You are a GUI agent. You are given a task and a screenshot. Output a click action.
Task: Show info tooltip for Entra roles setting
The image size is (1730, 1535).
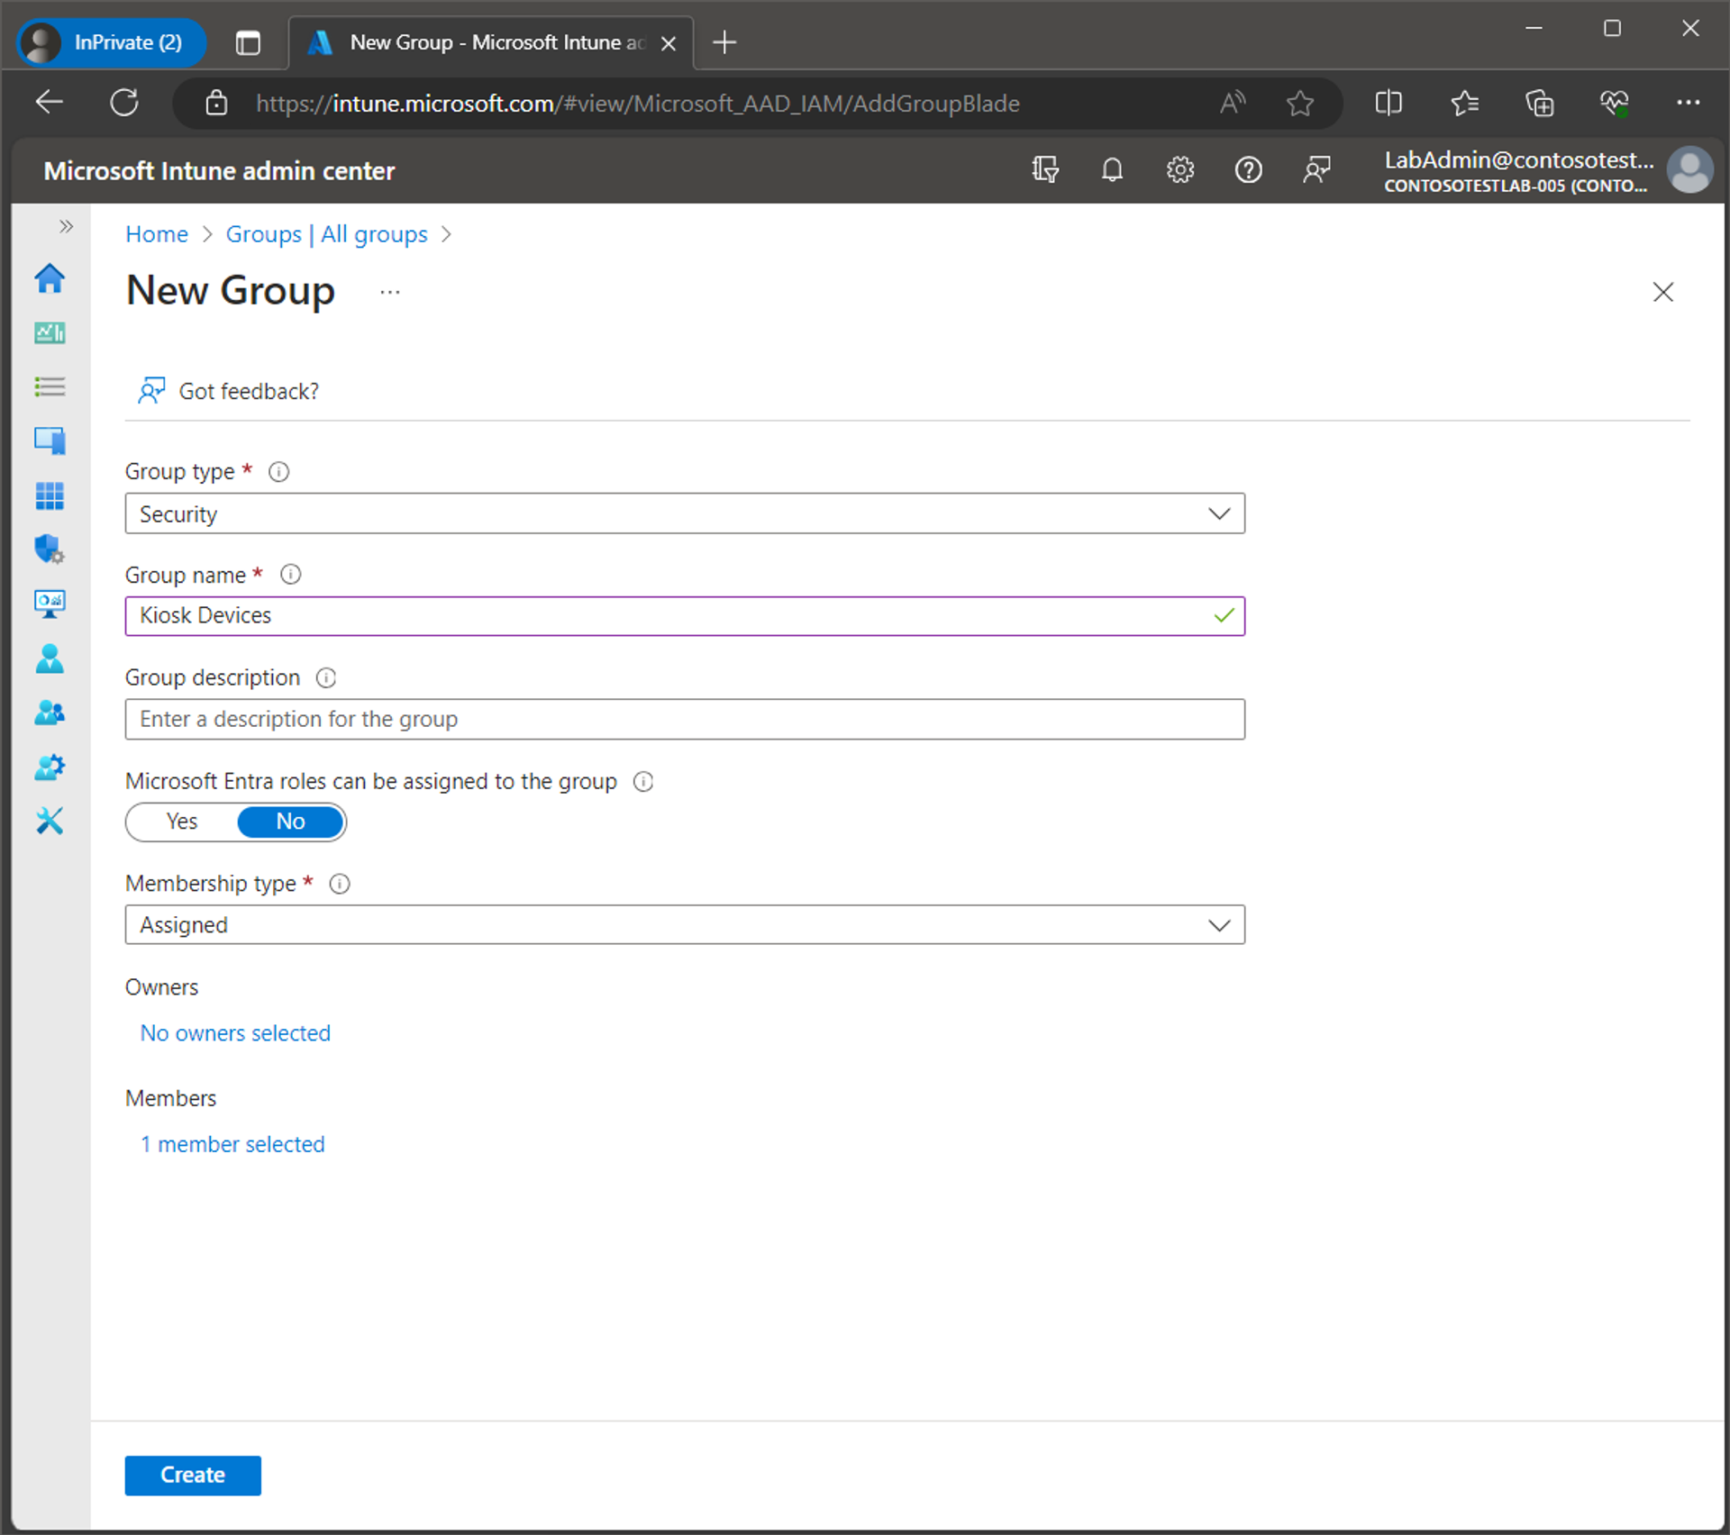[643, 782]
